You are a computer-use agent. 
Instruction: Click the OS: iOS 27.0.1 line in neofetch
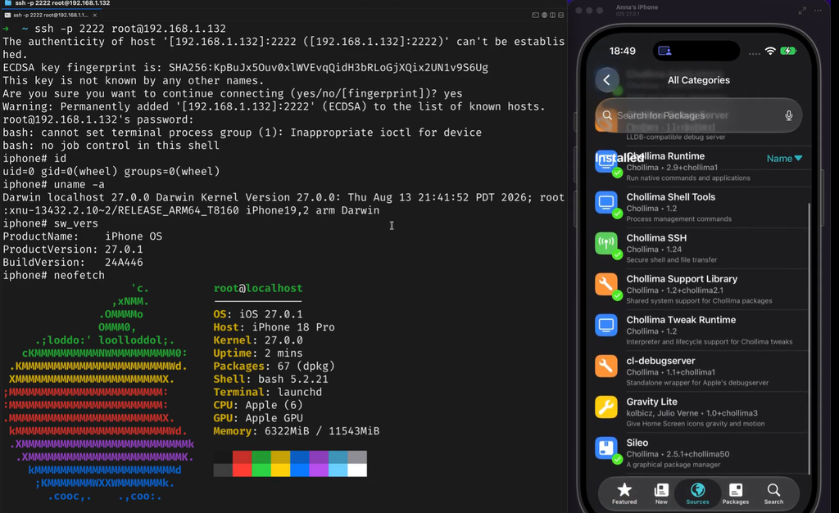(x=258, y=314)
